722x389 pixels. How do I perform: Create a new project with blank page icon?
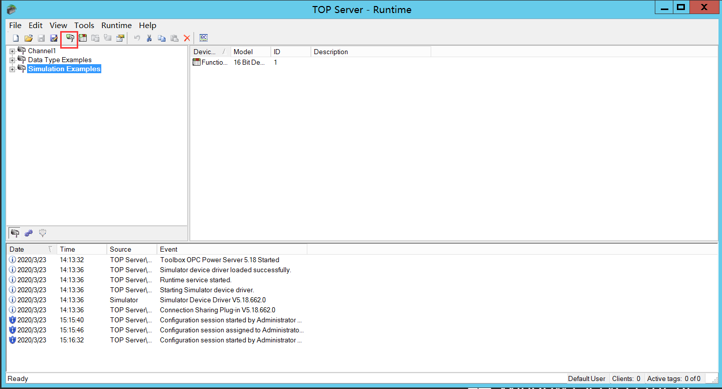click(16, 38)
